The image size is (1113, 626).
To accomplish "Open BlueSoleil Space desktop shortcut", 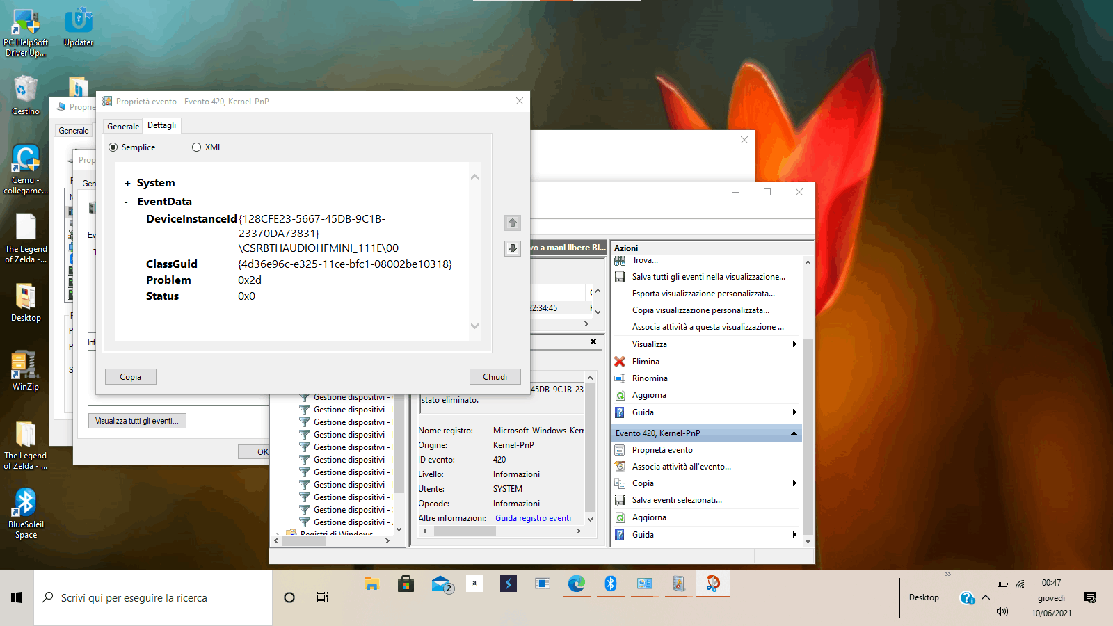I will click(x=26, y=513).
